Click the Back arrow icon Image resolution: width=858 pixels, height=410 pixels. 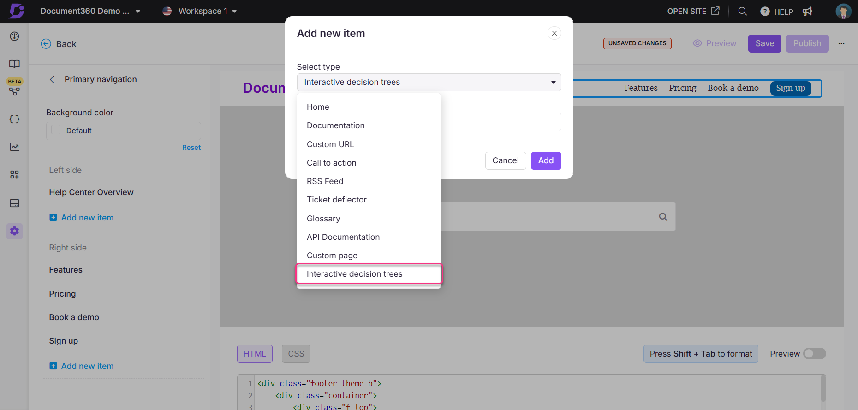(x=46, y=44)
